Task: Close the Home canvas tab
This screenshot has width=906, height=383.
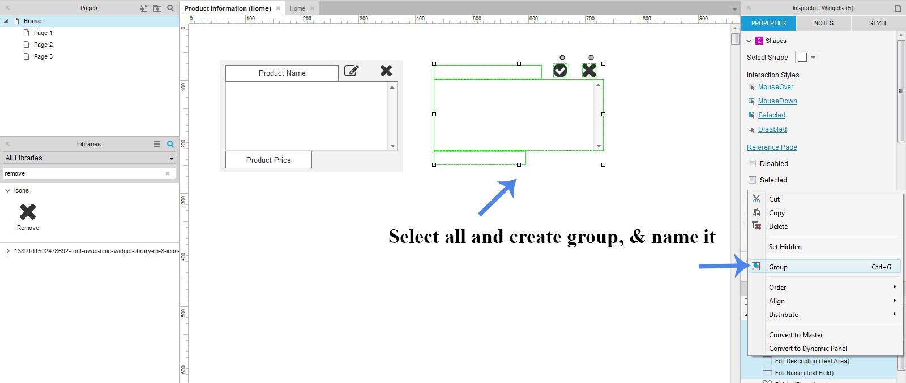Action: click(x=312, y=8)
